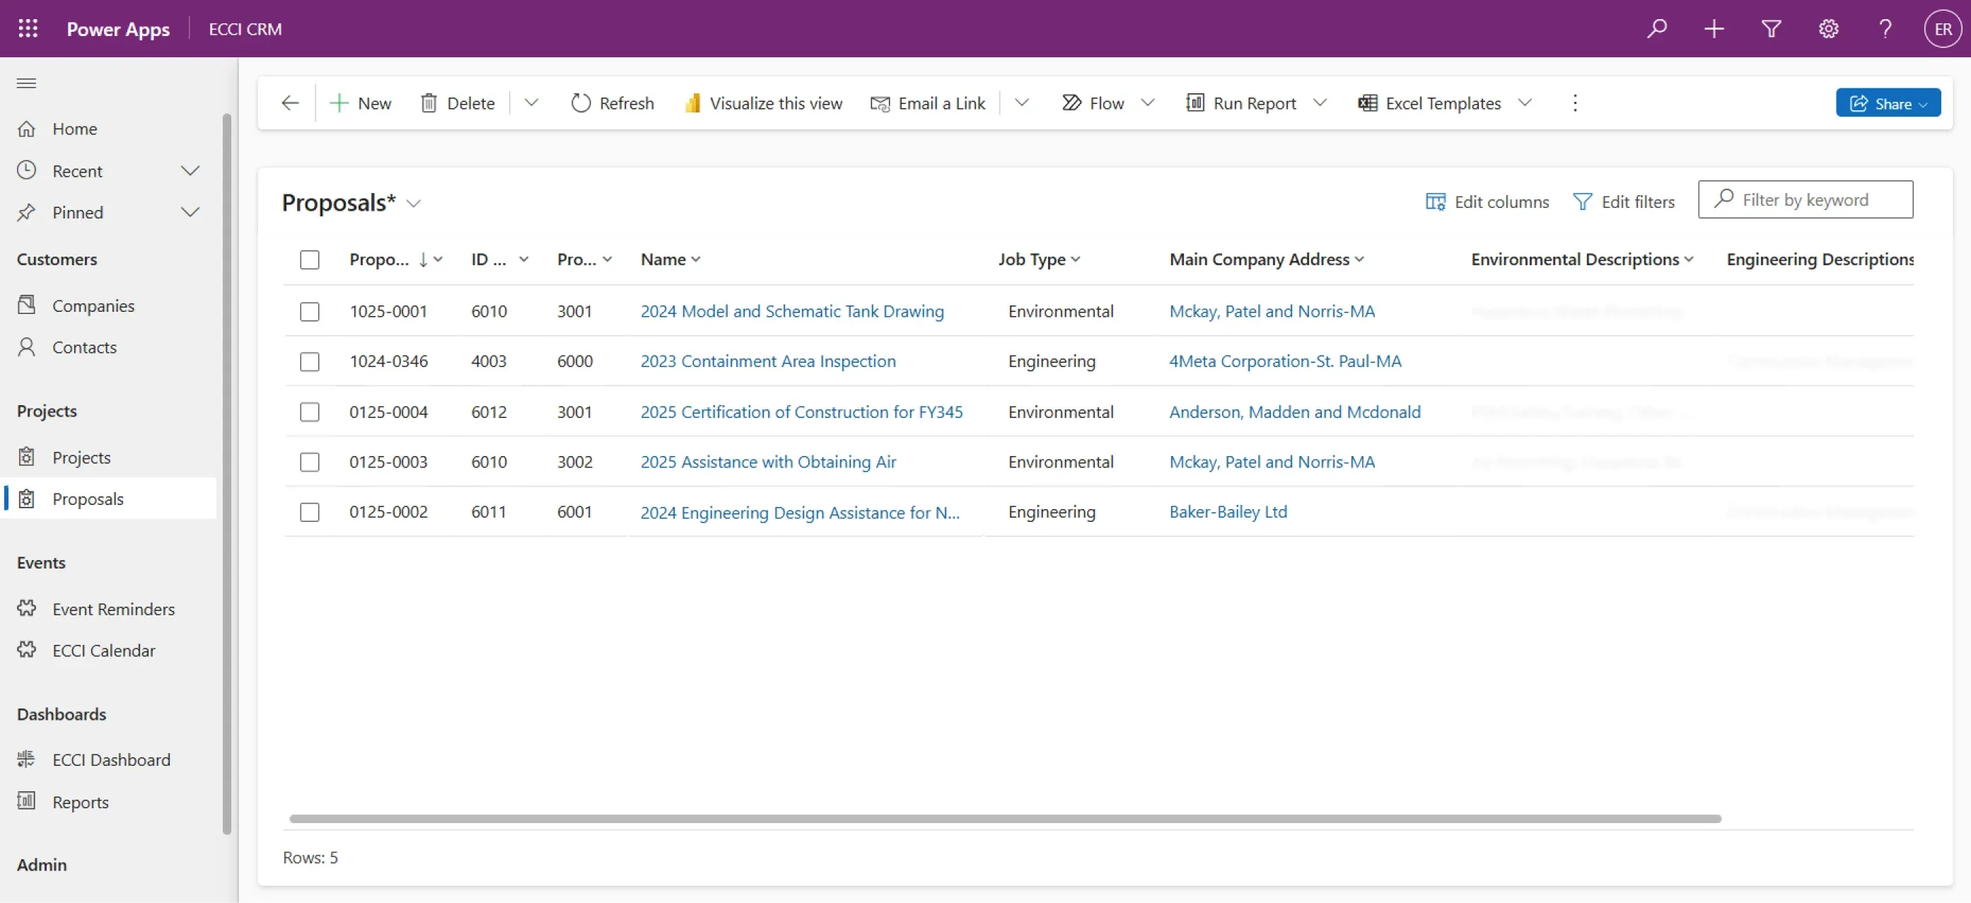Select the row 1024-0346 checkbox
This screenshot has height=903, width=1971.
click(309, 361)
